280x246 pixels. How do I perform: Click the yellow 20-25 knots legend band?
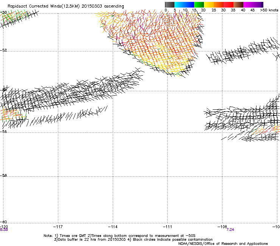209,5
